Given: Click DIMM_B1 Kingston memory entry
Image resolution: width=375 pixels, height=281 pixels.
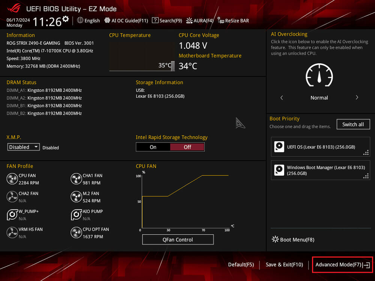Looking at the screenshot, I should click(x=44, y=106).
